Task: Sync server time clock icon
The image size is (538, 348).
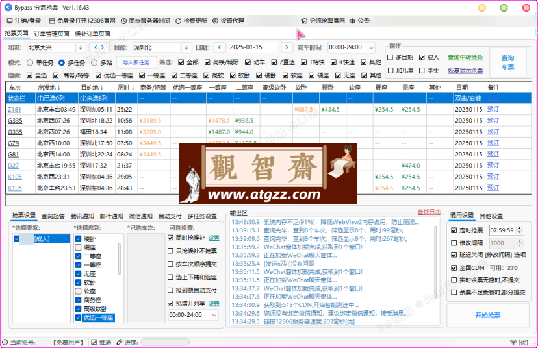Action: pyautogui.click(x=123, y=21)
